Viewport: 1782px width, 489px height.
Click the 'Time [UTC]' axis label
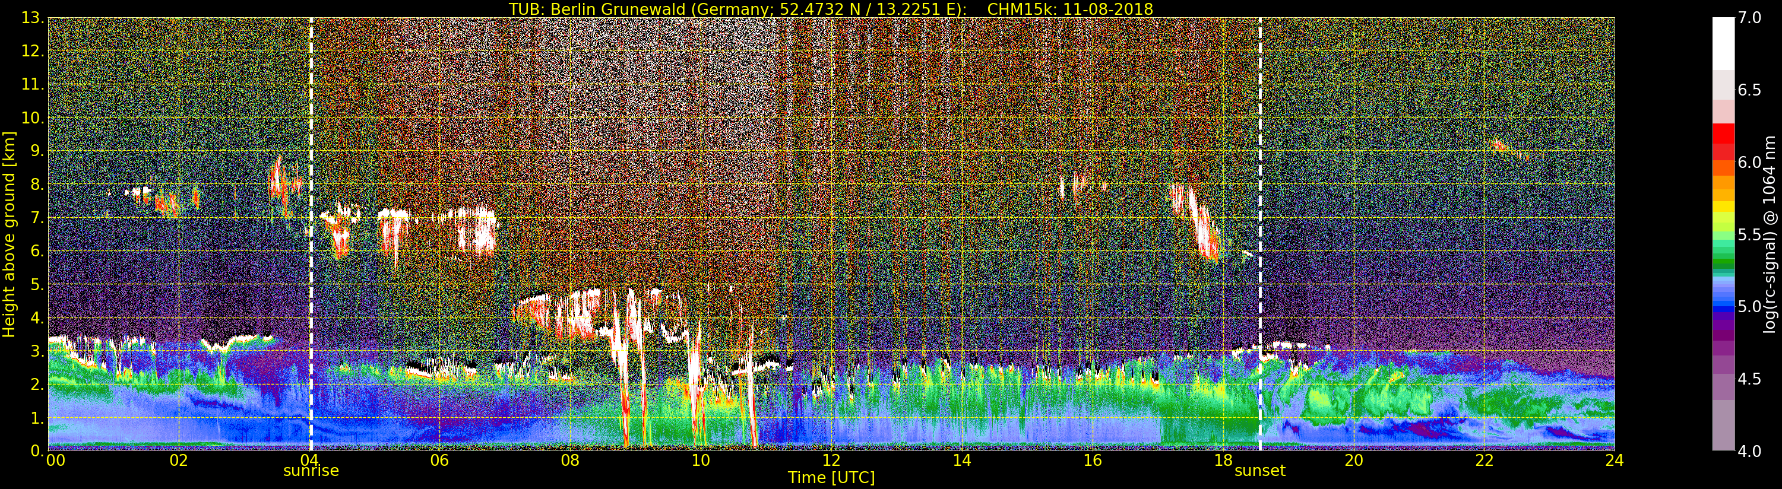(831, 477)
